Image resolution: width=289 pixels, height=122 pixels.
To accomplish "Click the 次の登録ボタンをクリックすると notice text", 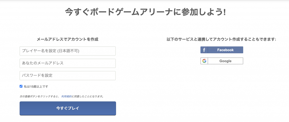I will click(x=40, y=96).
